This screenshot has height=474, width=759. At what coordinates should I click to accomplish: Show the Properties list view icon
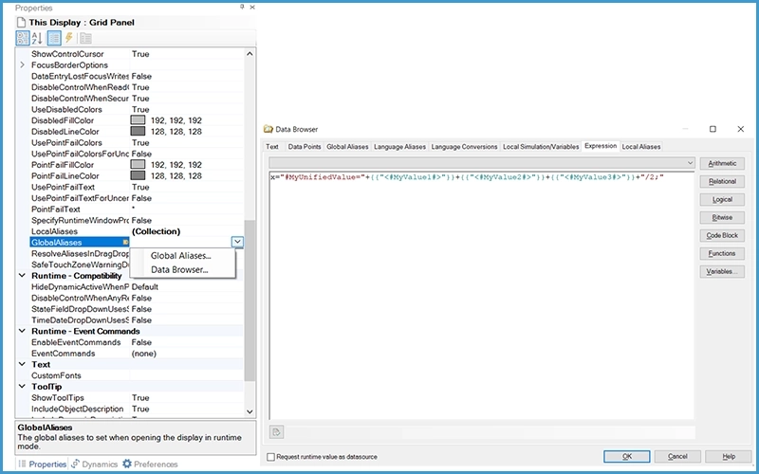[x=54, y=38]
